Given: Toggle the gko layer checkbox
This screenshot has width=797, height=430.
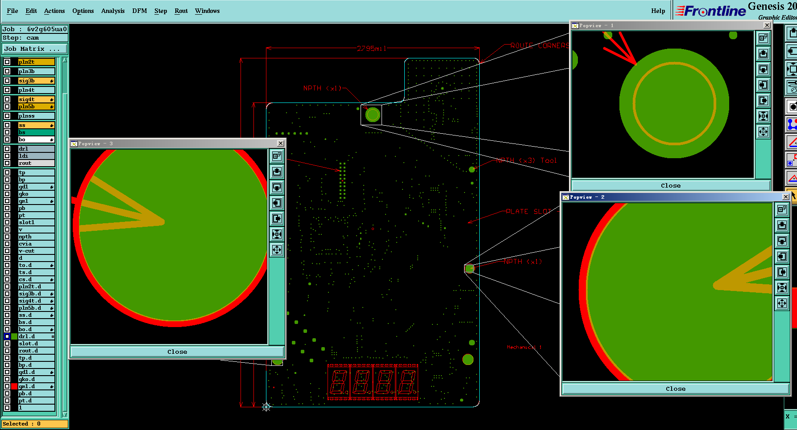Looking at the screenshot, I should click(x=7, y=194).
